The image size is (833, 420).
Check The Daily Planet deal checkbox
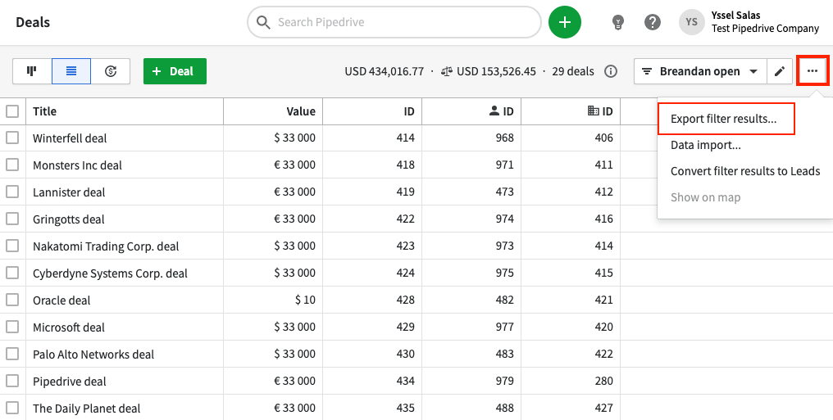click(12, 409)
